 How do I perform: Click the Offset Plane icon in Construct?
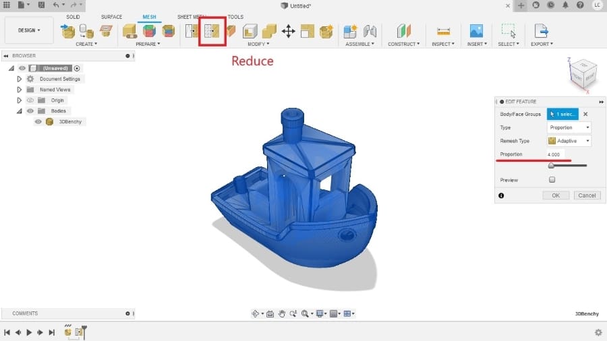[403, 31]
